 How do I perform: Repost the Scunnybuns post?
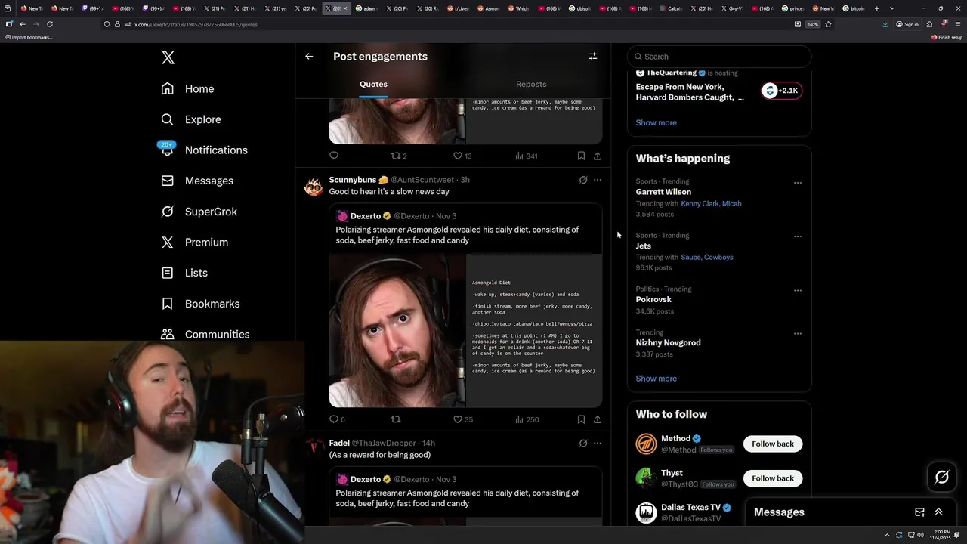395,419
